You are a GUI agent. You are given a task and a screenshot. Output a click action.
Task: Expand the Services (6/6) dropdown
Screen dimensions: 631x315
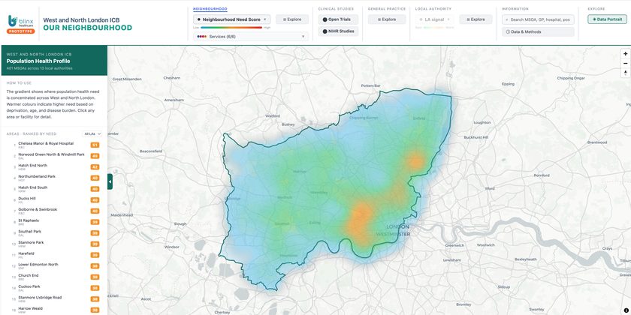(251, 37)
